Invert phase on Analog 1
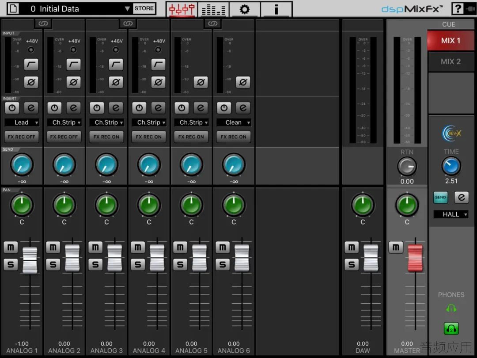The image size is (477, 358). tap(31, 82)
